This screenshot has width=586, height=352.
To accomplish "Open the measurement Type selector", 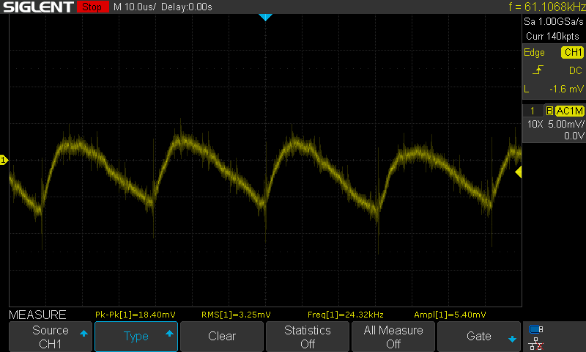I will click(x=136, y=337).
